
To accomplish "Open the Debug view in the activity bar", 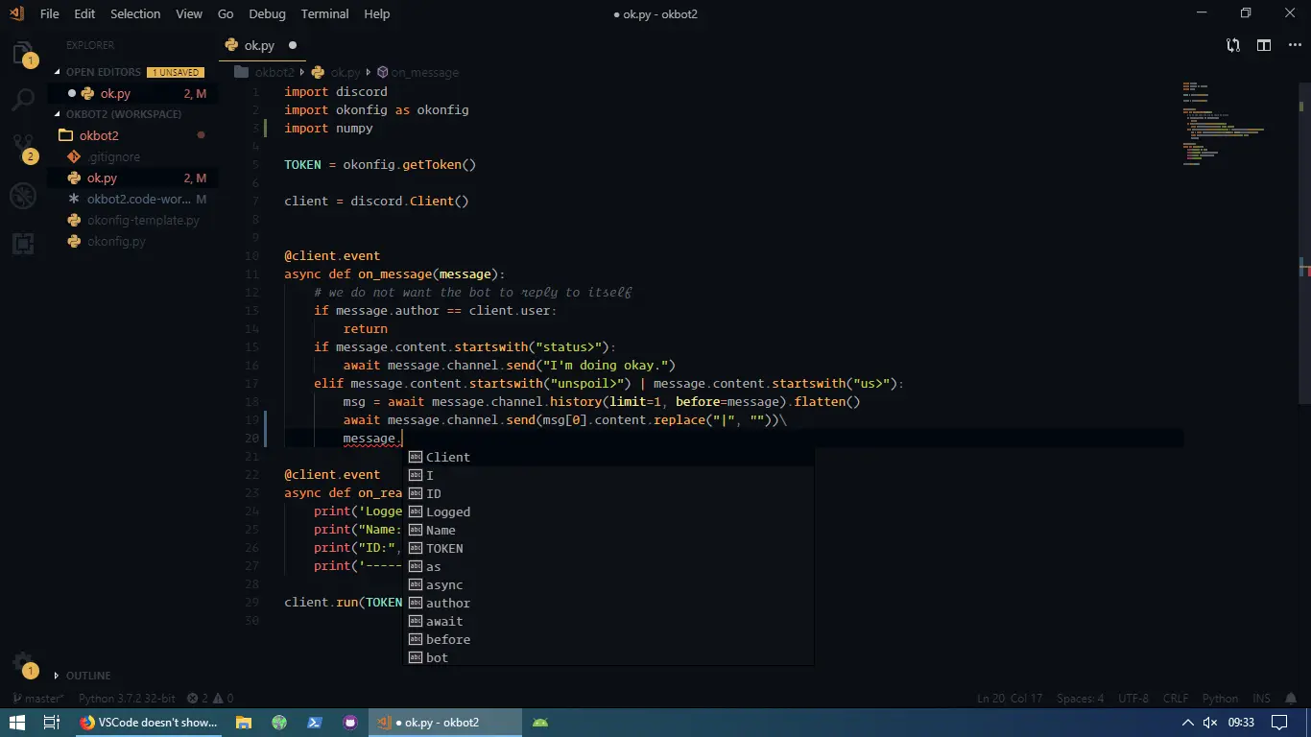I will [23, 196].
